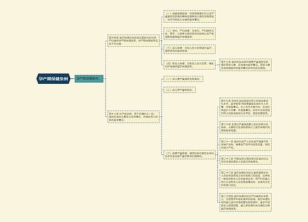Click the 第二十条 article node

point(246,128)
